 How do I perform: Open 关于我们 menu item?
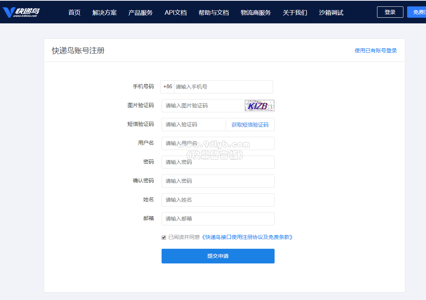[x=295, y=12]
